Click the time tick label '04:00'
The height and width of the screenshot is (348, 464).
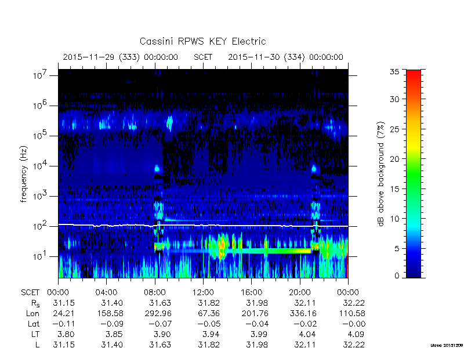[x=106, y=292]
